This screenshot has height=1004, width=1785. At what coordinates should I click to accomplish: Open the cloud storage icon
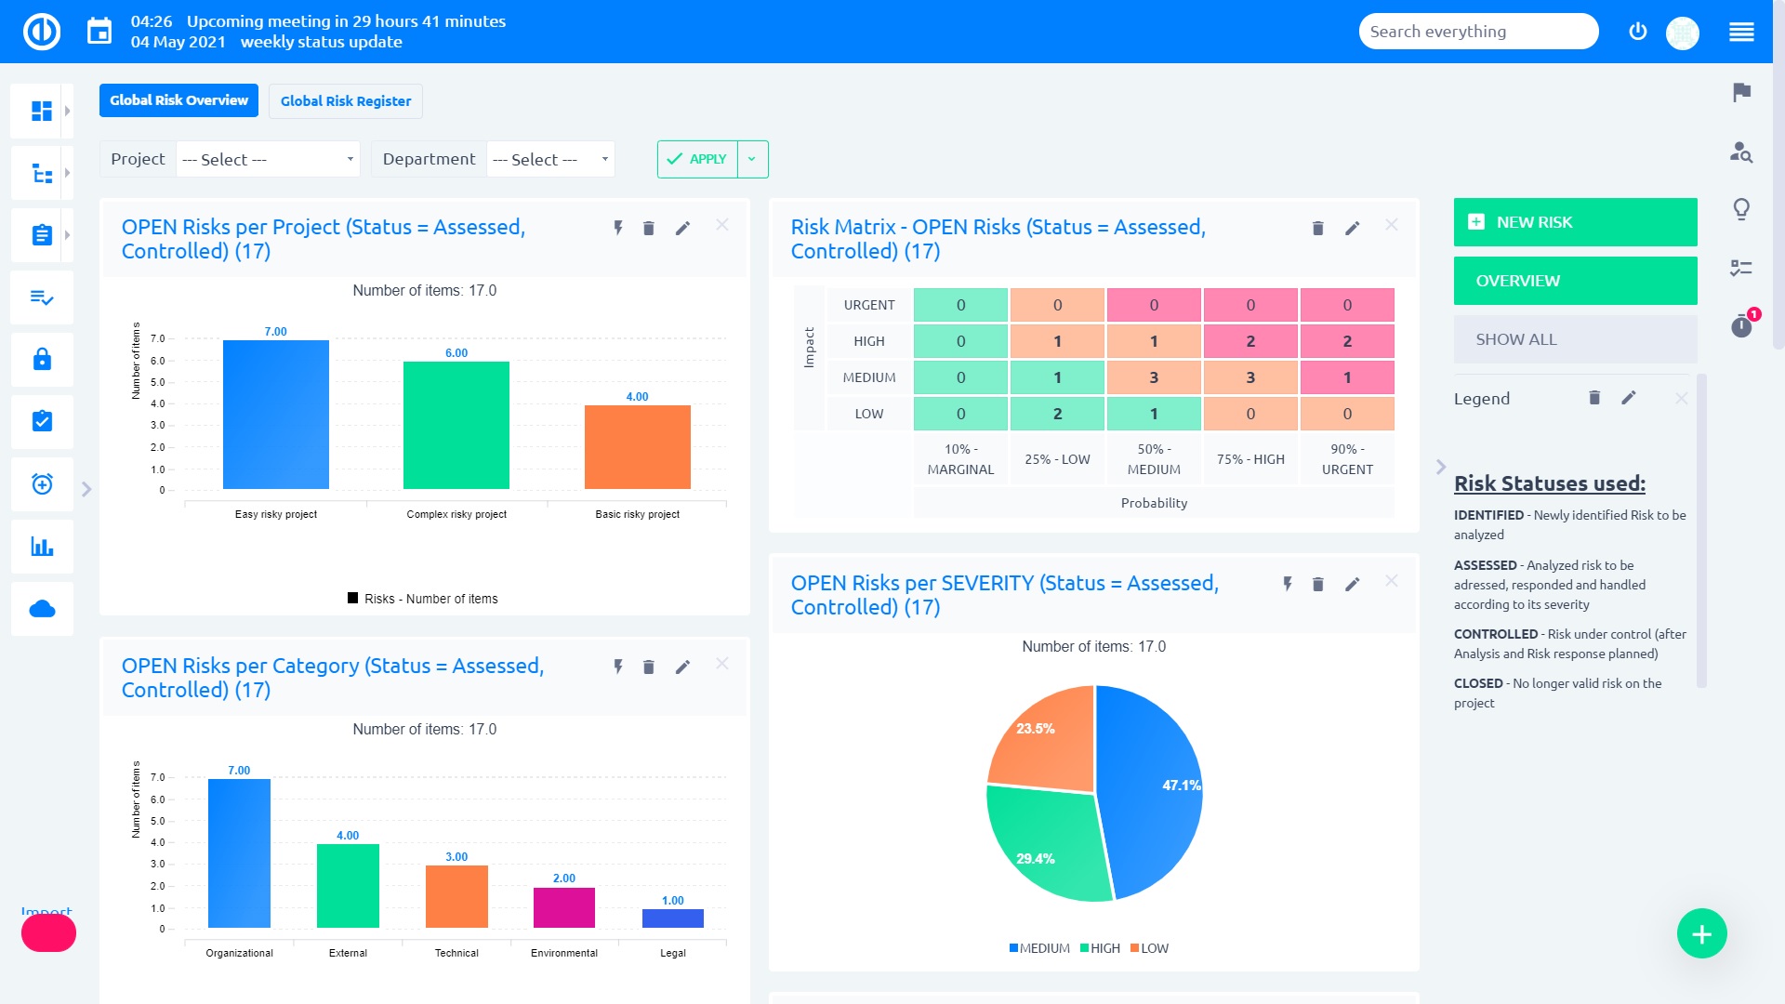click(42, 609)
